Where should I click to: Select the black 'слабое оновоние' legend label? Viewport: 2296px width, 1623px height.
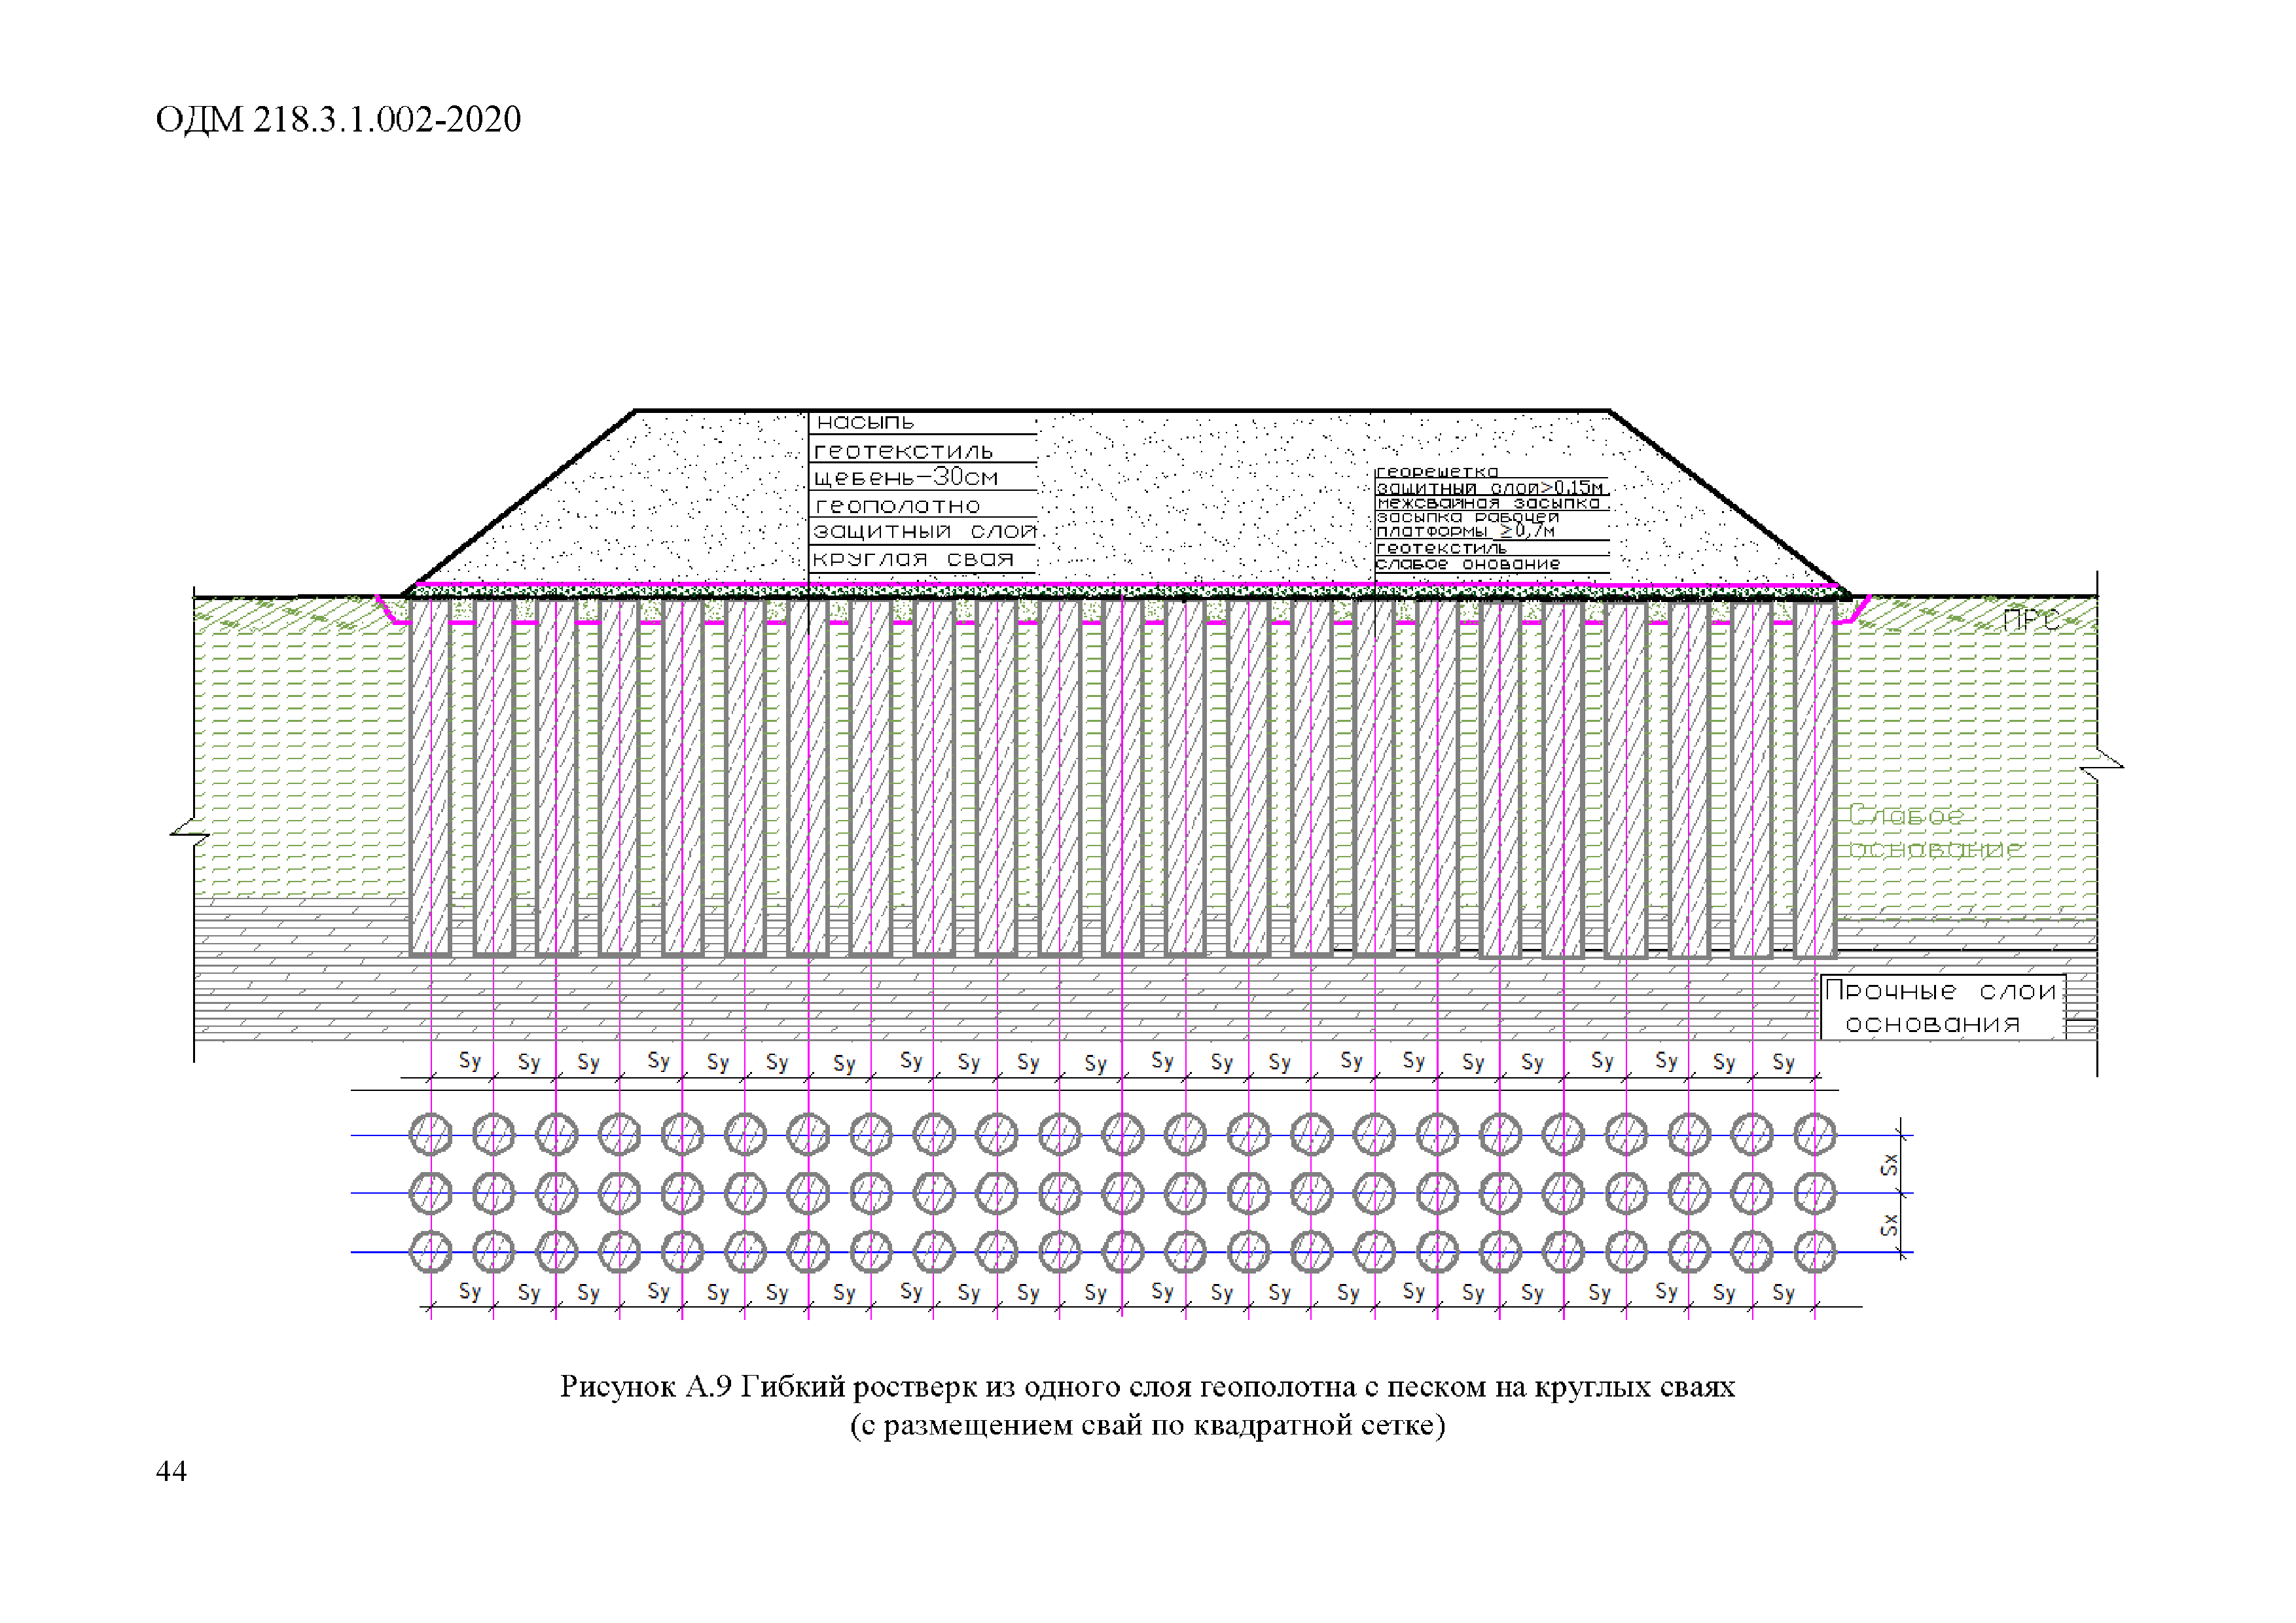point(1468,564)
